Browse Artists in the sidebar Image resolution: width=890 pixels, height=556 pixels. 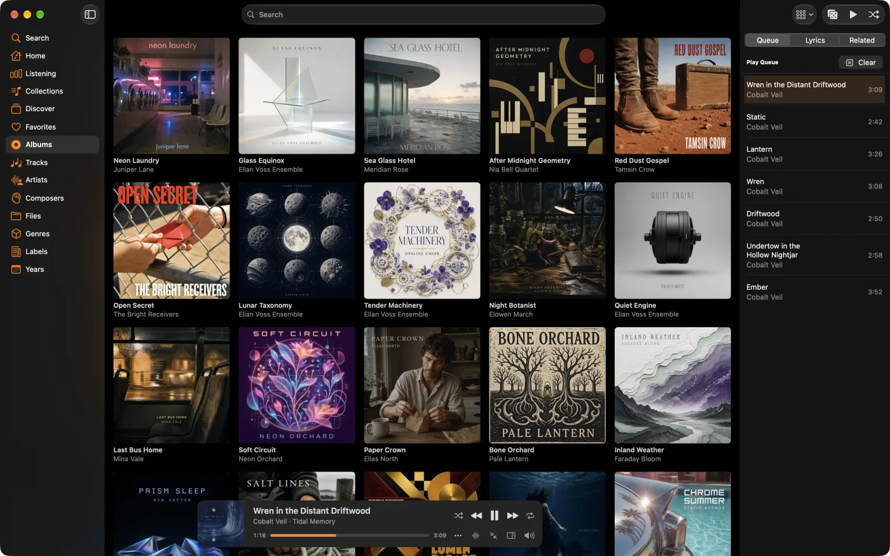52,180
